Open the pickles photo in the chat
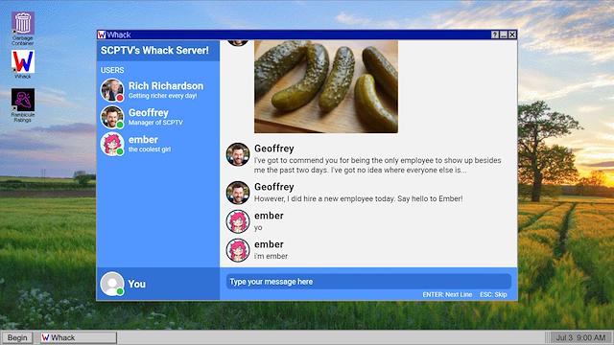Image resolution: width=614 pixels, height=345 pixels. [326, 86]
